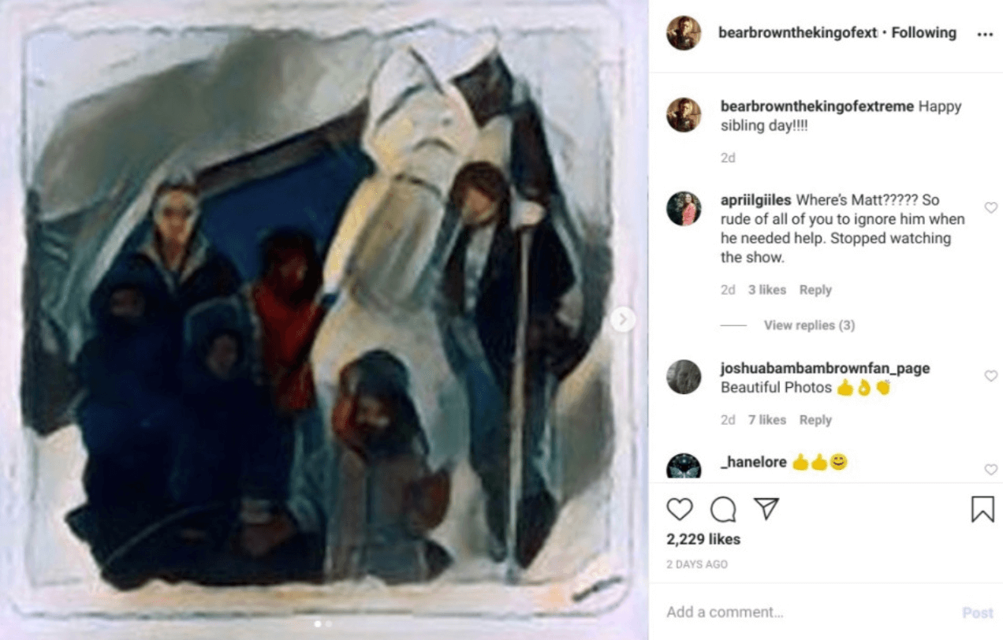Open comments via speech bubble icon
Screen dimensions: 1003x640
coord(723,510)
